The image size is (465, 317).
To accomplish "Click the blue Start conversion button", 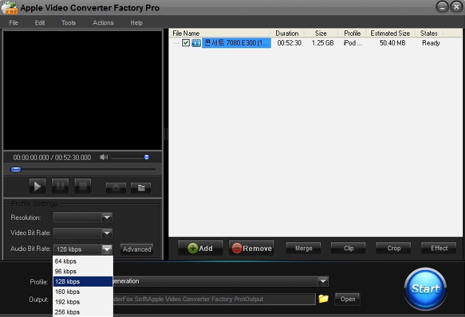I will (425, 289).
